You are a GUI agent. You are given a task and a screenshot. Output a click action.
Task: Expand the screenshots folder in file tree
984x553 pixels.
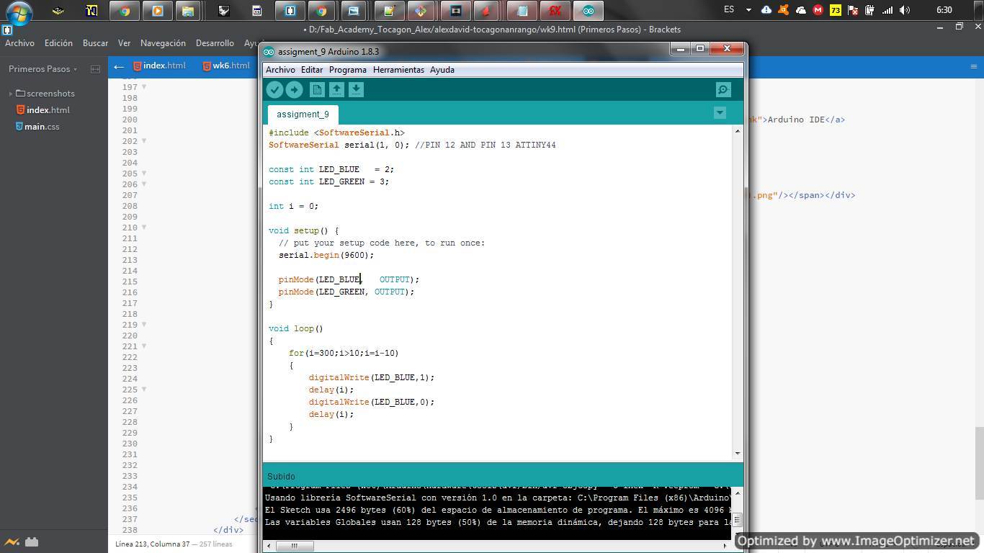click(x=11, y=94)
